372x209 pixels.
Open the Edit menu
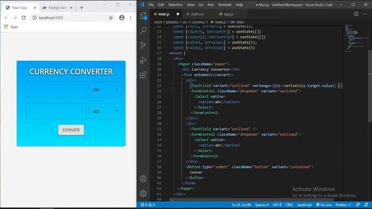161,5
